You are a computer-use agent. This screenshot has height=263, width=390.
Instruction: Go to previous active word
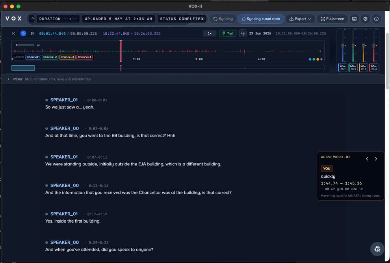pyautogui.click(x=367, y=159)
